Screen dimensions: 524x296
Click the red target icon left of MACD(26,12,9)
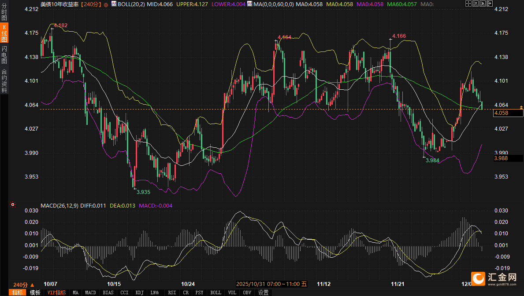pyautogui.click(x=13, y=205)
